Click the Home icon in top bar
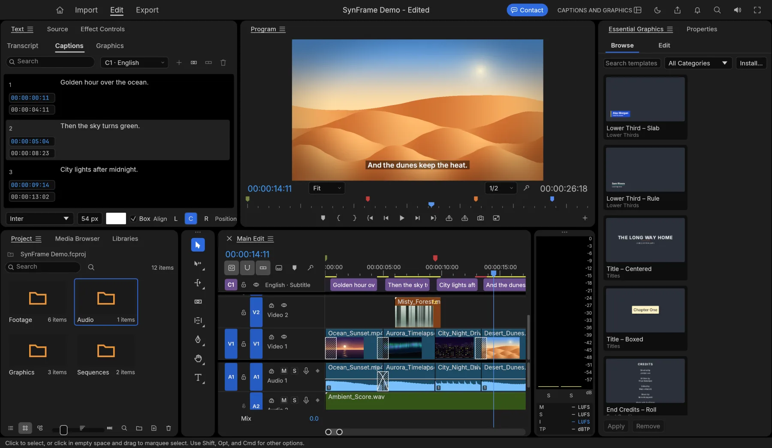Viewport: 772px width, 448px height. (x=60, y=10)
